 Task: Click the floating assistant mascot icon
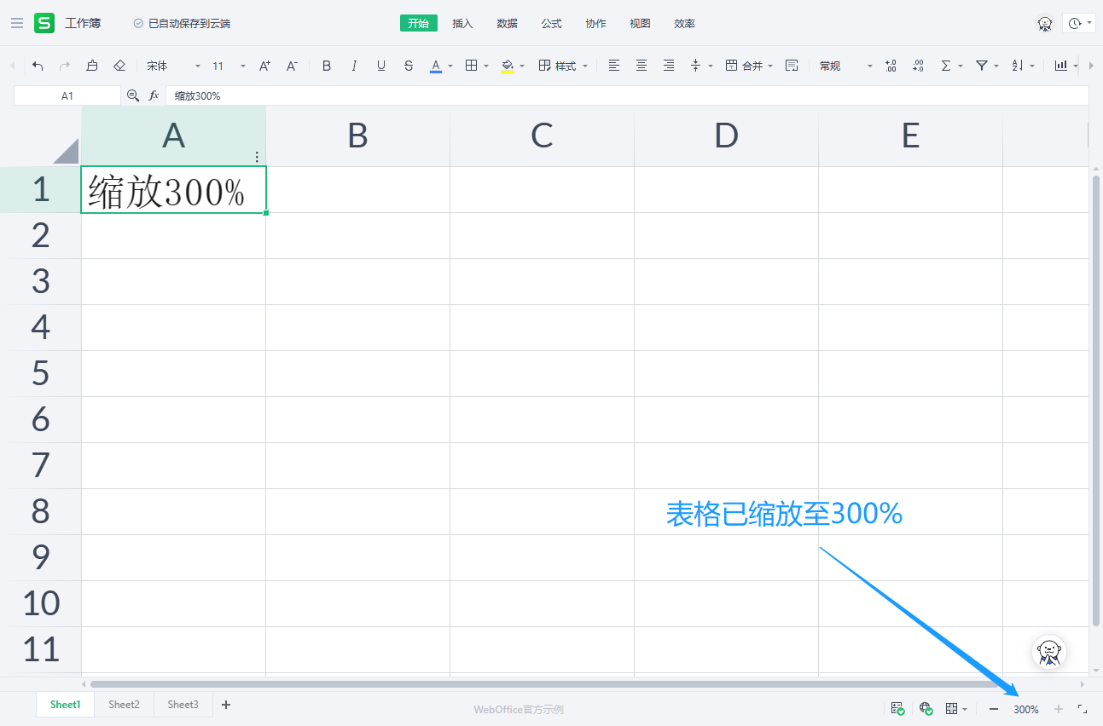[1050, 653]
